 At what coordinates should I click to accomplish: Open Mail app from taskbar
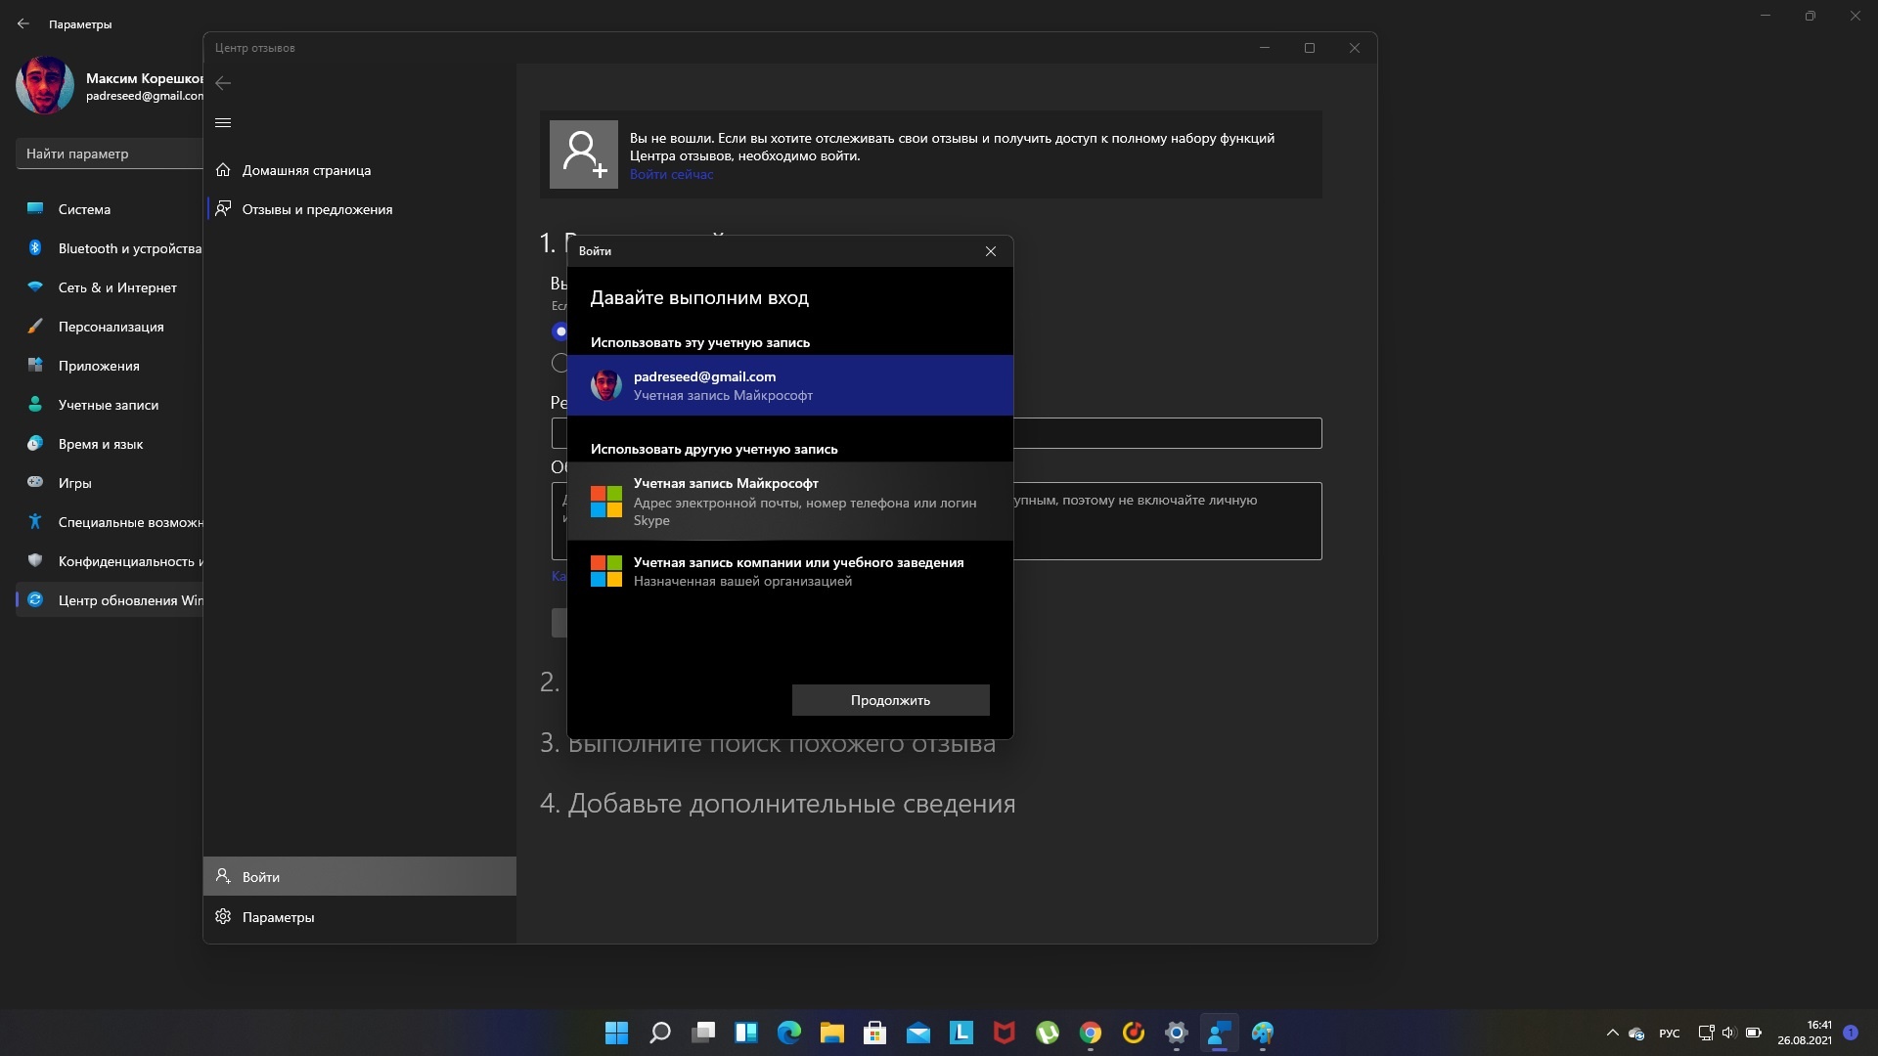click(918, 1033)
